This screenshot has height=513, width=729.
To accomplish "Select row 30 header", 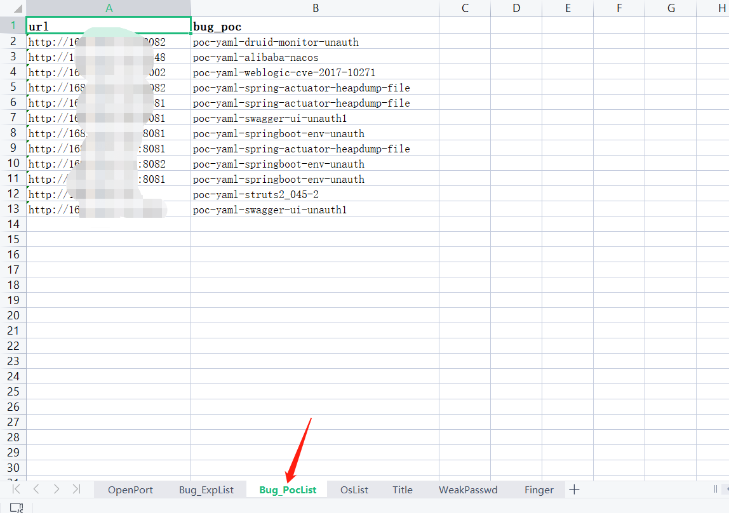I will (x=13, y=468).
